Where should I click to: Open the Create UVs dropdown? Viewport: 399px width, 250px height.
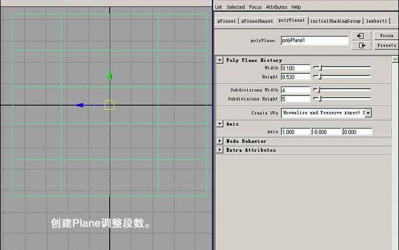(x=368, y=113)
